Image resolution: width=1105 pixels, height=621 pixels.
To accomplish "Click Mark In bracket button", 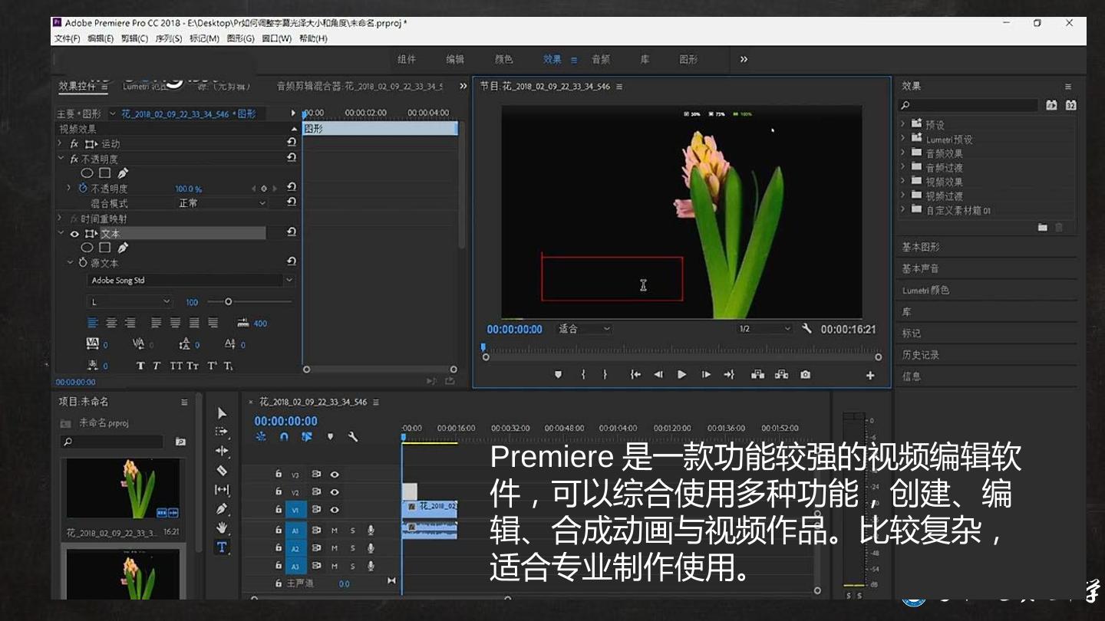I will (583, 375).
